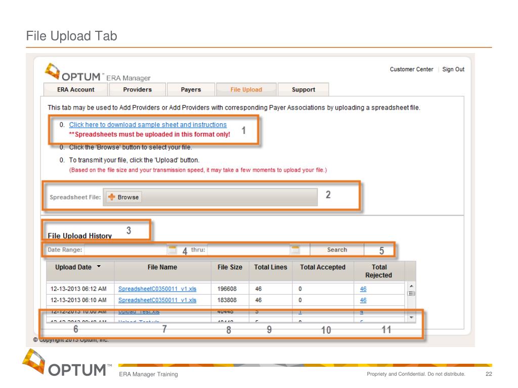Download the sample sheet and instructions

coord(148,125)
